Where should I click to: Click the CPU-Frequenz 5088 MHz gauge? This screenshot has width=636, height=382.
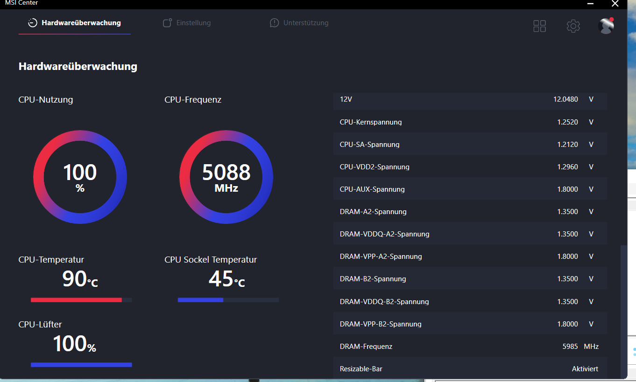pos(226,177)
